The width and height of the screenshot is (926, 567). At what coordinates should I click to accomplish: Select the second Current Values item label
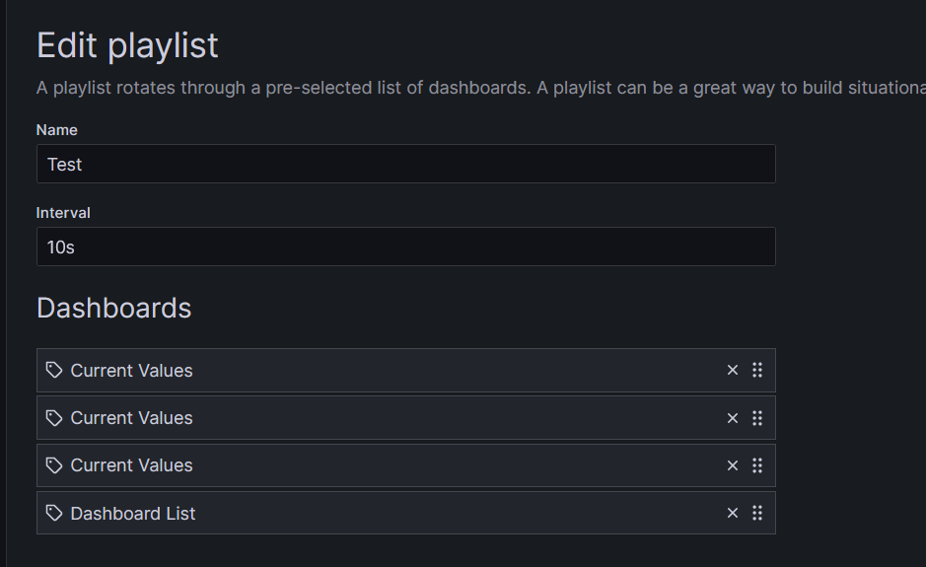(131, 418)
